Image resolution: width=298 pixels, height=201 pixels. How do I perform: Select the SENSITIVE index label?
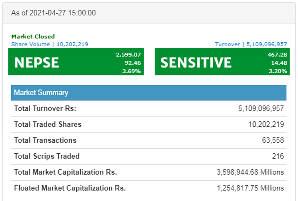(196, 62)
